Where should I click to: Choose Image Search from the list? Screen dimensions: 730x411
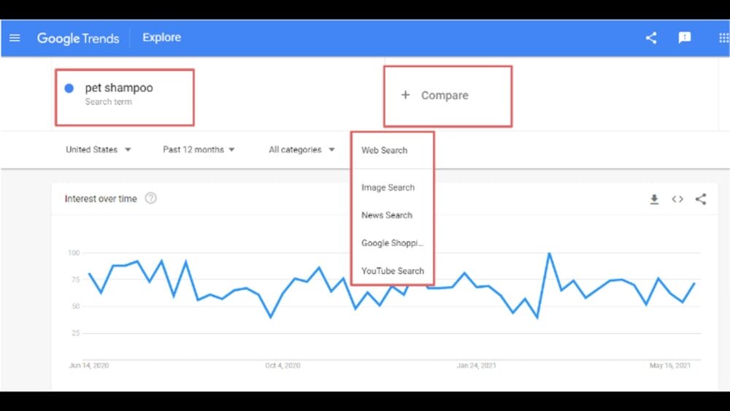click(388, 188)
